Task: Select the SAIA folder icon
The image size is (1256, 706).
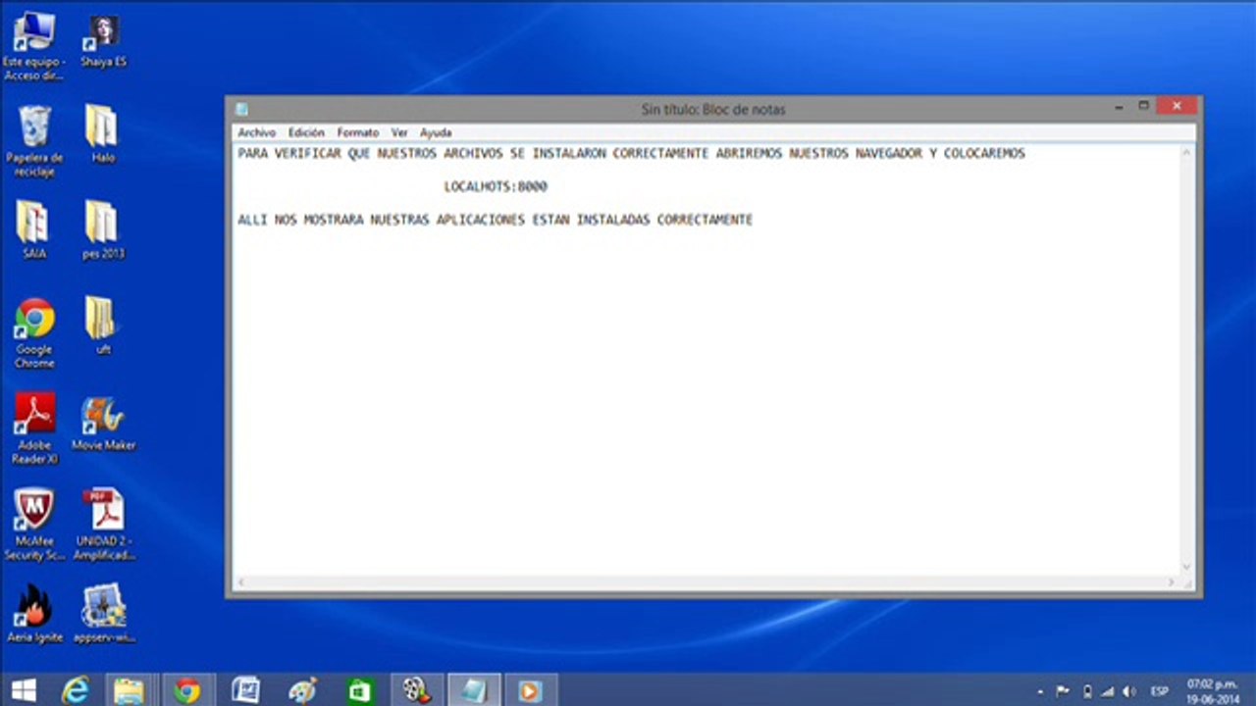Action: (33, 229)
